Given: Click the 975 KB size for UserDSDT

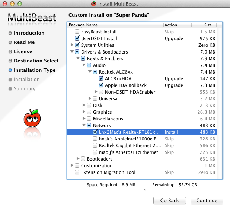Looking at the screenshot, I should 207,38.
